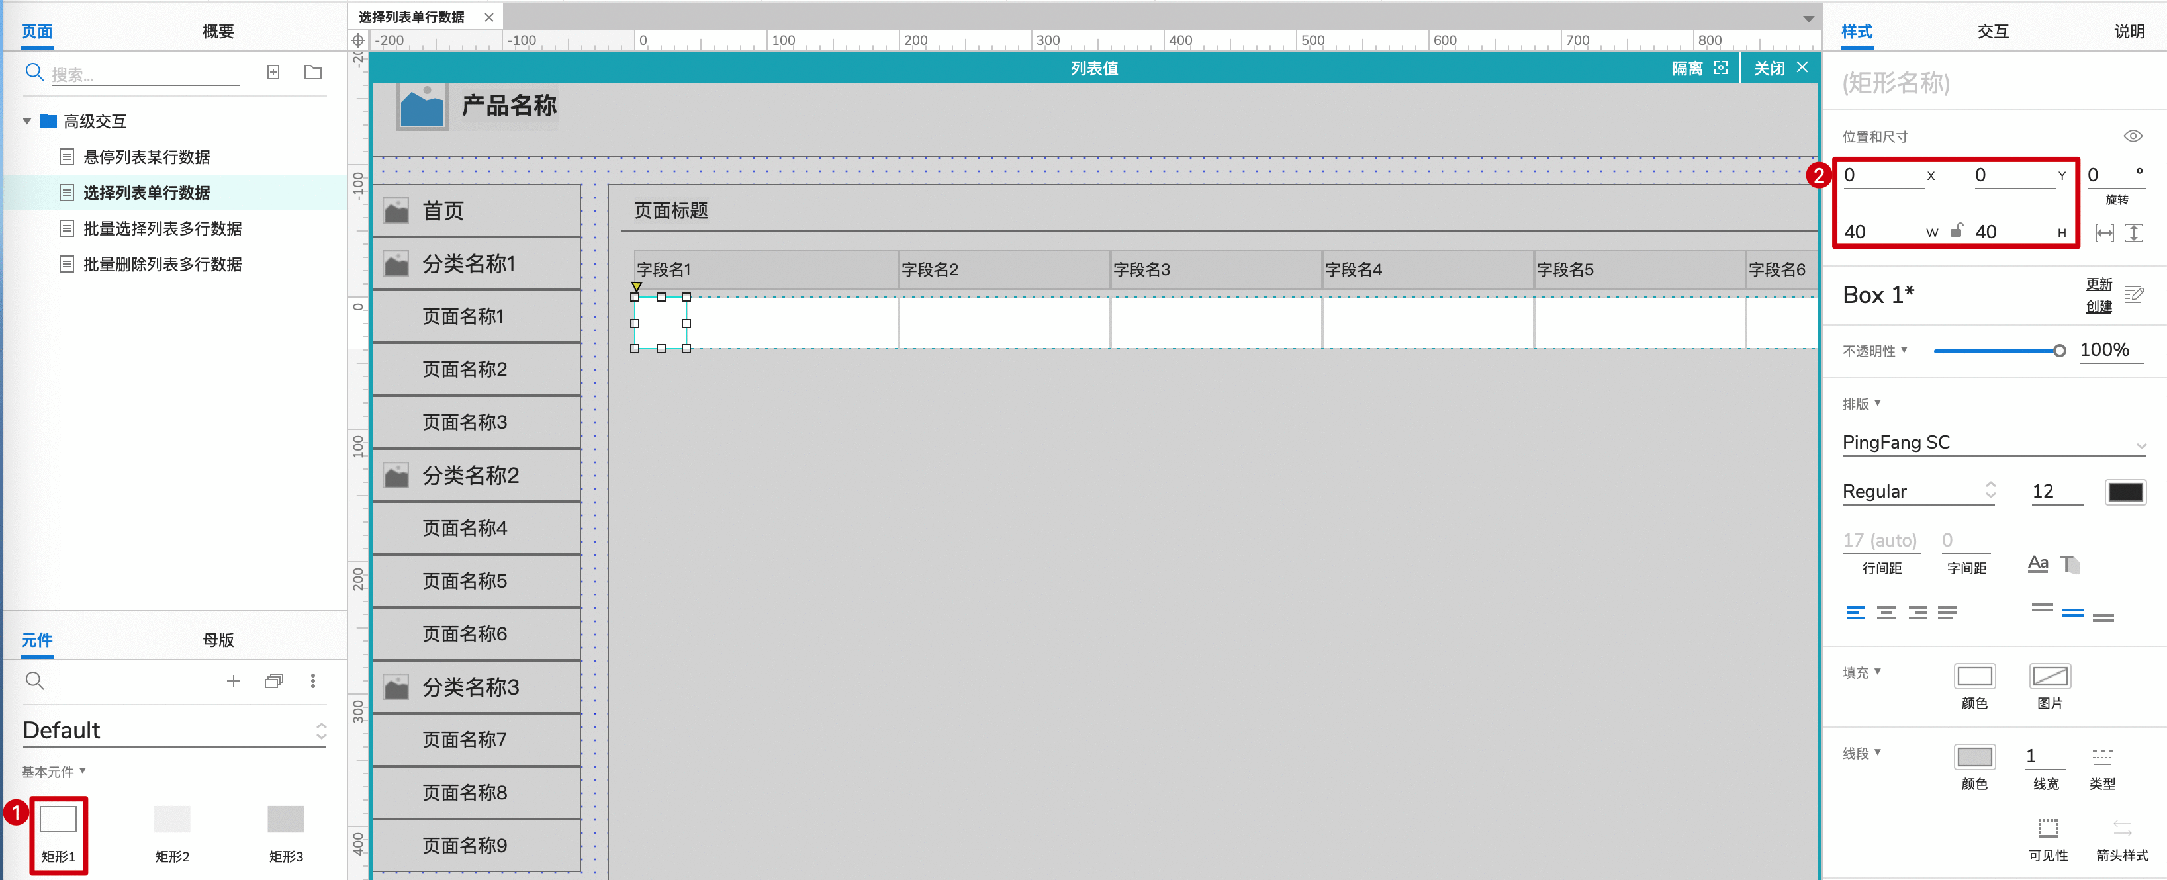Collapse the 高级交互 folder

pos(27,121)
